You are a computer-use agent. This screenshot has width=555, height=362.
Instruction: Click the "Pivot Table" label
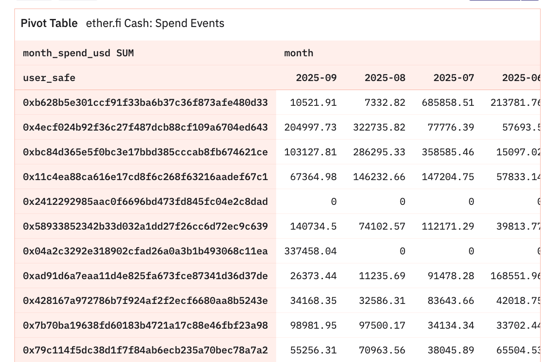pyautogui.click(x=49, y=23)
